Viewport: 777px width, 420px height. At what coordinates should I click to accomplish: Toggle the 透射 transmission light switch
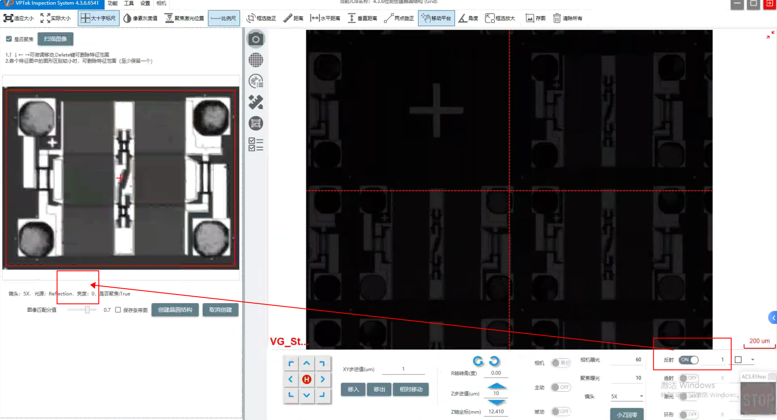tap(688, 378)
